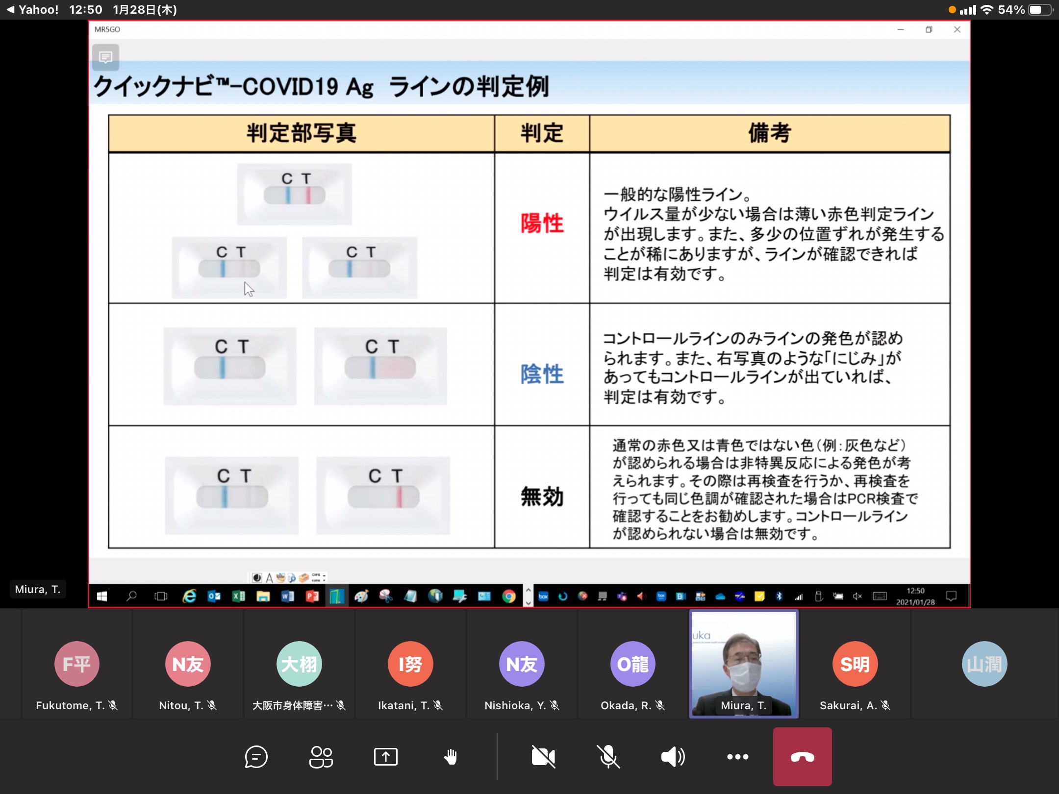Restore the MR5GO window size
This screenshot has height=794, width=1059.
(929, 29)
